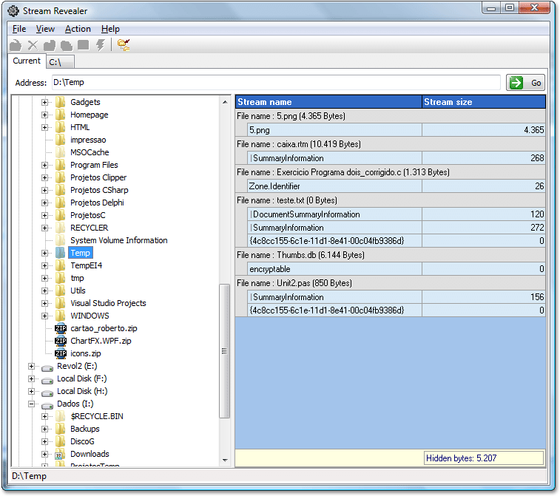Click the colored folder icon in toolbar
Viewport: 560px width, 496px height.
pyautogui.click(x=124, y=46)
